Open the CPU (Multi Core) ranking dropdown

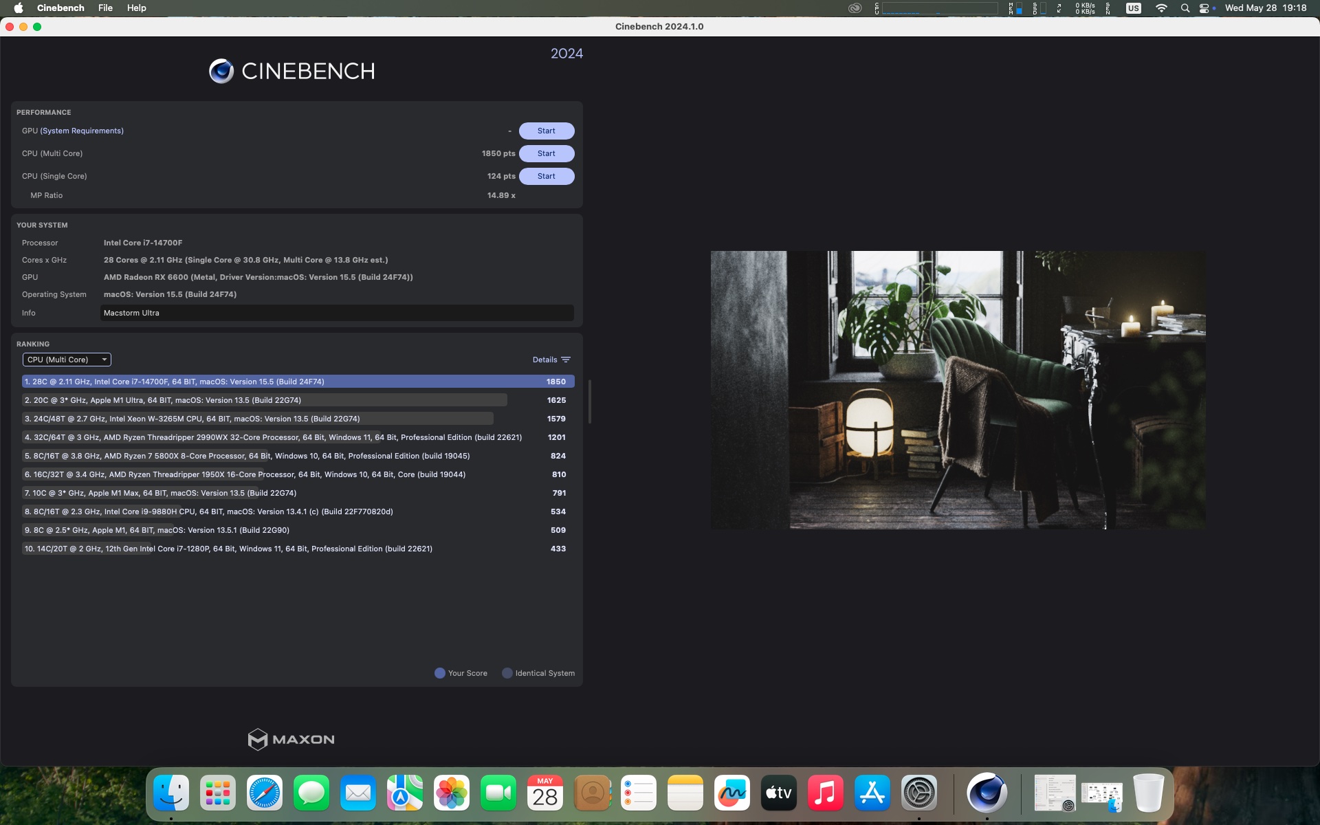(x=67, y=360)
